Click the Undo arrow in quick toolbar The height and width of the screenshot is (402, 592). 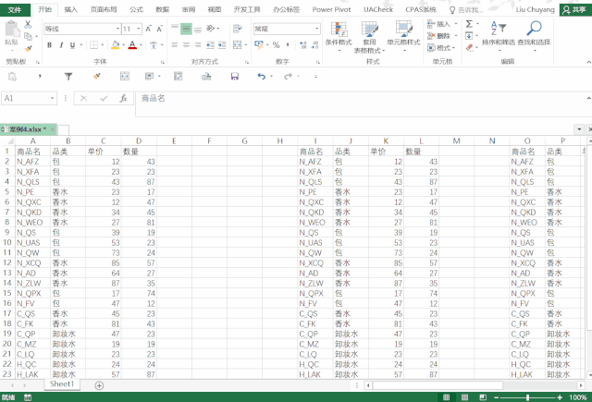(261, 77)
